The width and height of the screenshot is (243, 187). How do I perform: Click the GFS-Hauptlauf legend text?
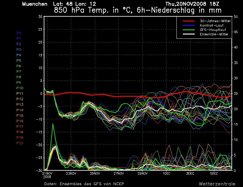(x=213, y=30)
